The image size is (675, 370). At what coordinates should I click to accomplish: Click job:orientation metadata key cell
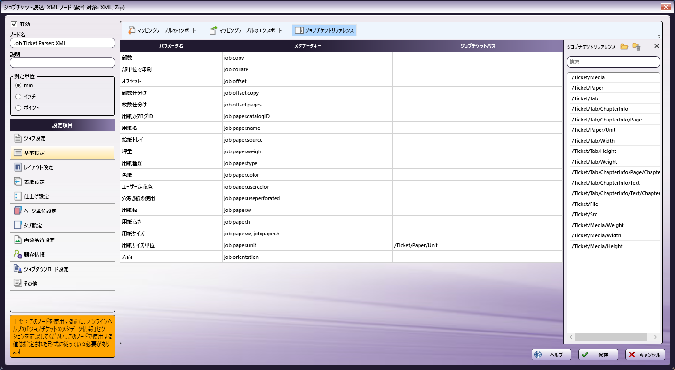[307, 257]
